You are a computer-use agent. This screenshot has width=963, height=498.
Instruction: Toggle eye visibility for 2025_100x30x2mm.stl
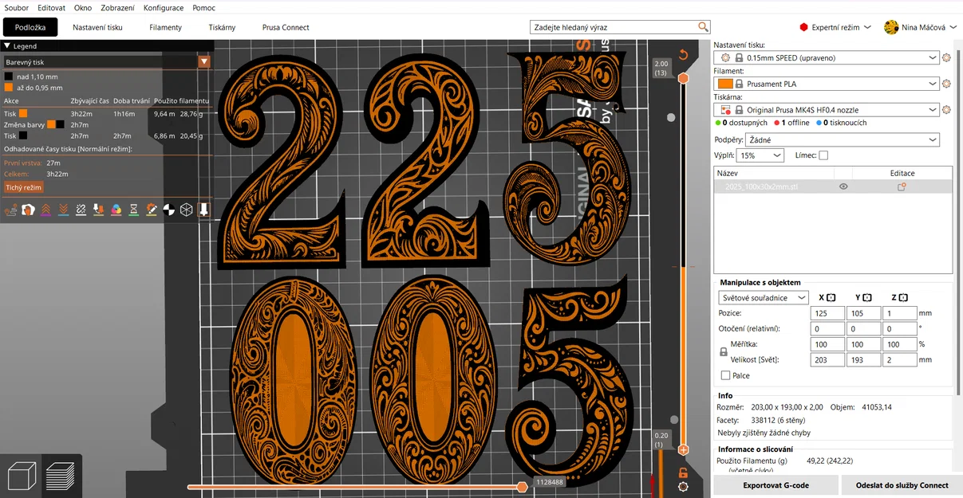(843, 186)
